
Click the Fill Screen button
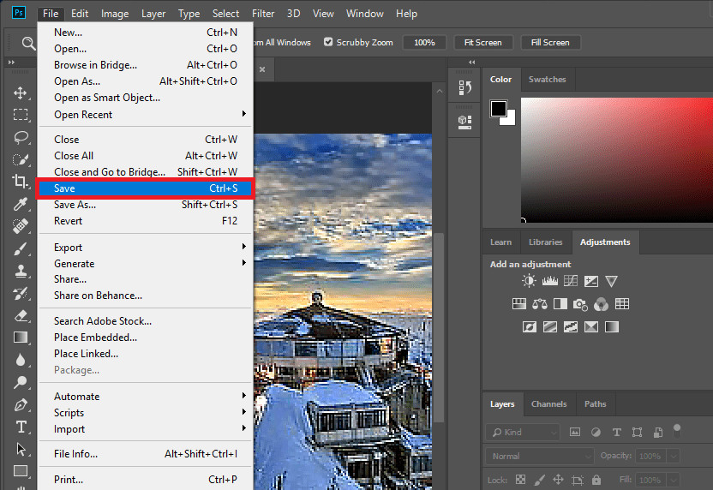(549, 42)
